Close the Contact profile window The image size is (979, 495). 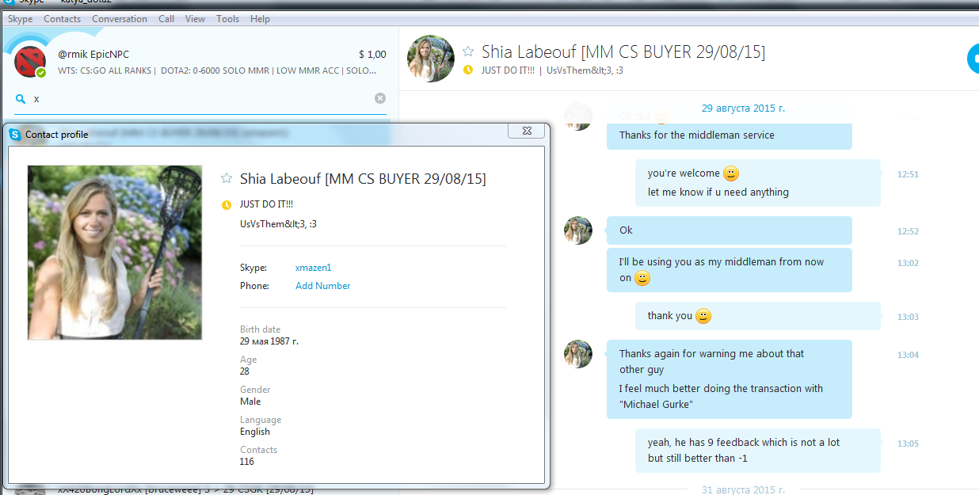click(x=525, y=131)
